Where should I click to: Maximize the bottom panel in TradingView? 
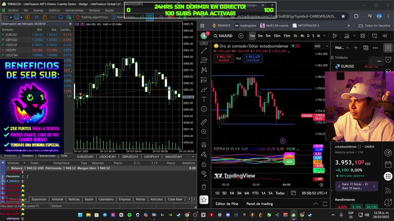coord(325,204)
